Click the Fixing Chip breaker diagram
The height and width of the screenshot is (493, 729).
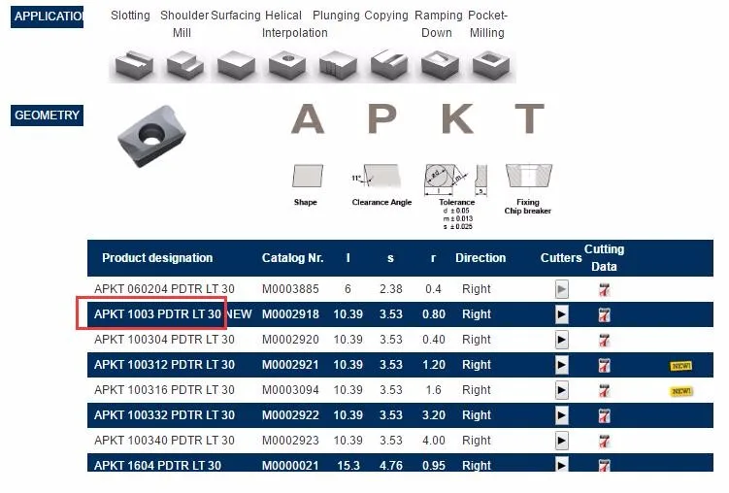[x=529, y=176]
